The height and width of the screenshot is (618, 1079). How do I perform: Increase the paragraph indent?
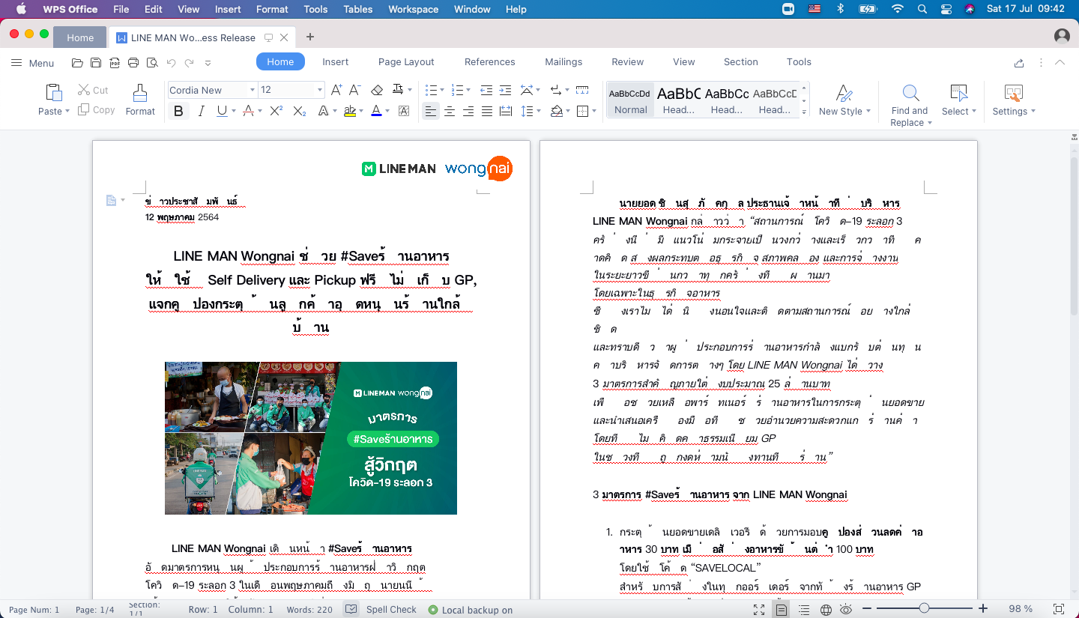point(505,90)
